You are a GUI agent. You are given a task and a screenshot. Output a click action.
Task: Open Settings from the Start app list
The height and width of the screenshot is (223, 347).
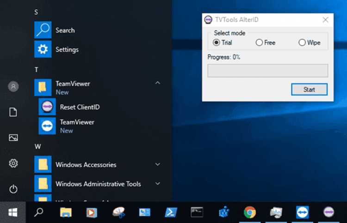click(67, 49)
